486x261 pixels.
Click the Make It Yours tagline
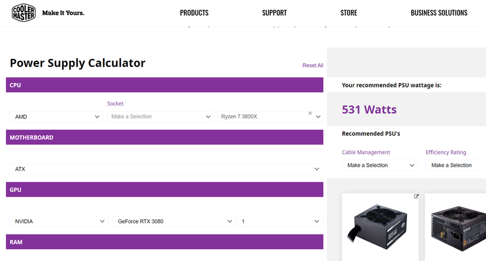(63, 13)
